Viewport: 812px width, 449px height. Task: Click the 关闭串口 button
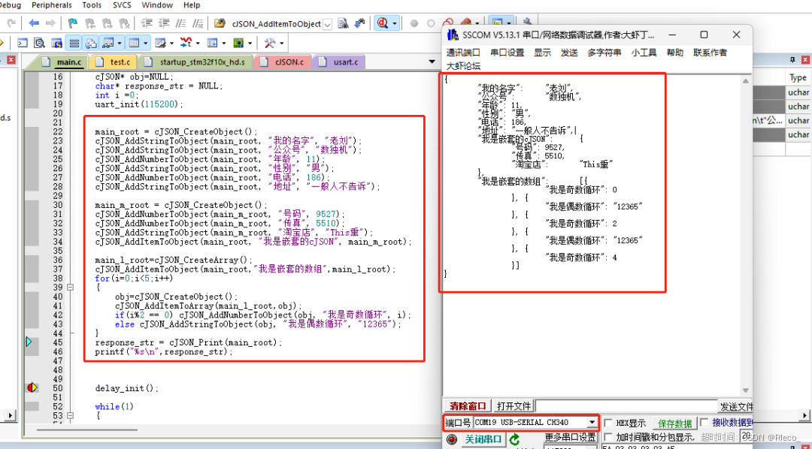[x=483, y=440]
